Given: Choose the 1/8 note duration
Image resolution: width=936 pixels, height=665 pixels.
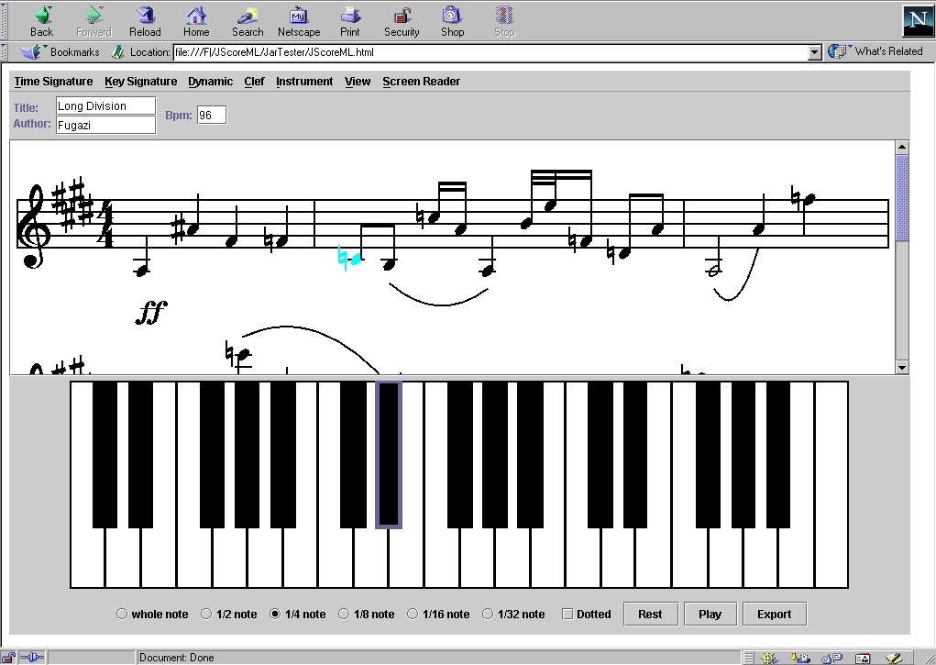Looking at the screenshot, I should point(344,615).
